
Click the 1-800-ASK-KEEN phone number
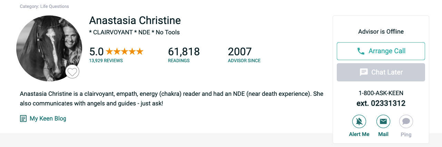pos(381,93)
